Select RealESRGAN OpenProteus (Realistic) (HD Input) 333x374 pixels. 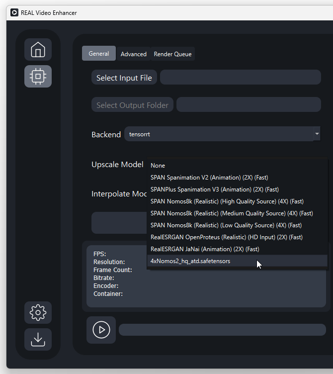[x=238, y=237]
